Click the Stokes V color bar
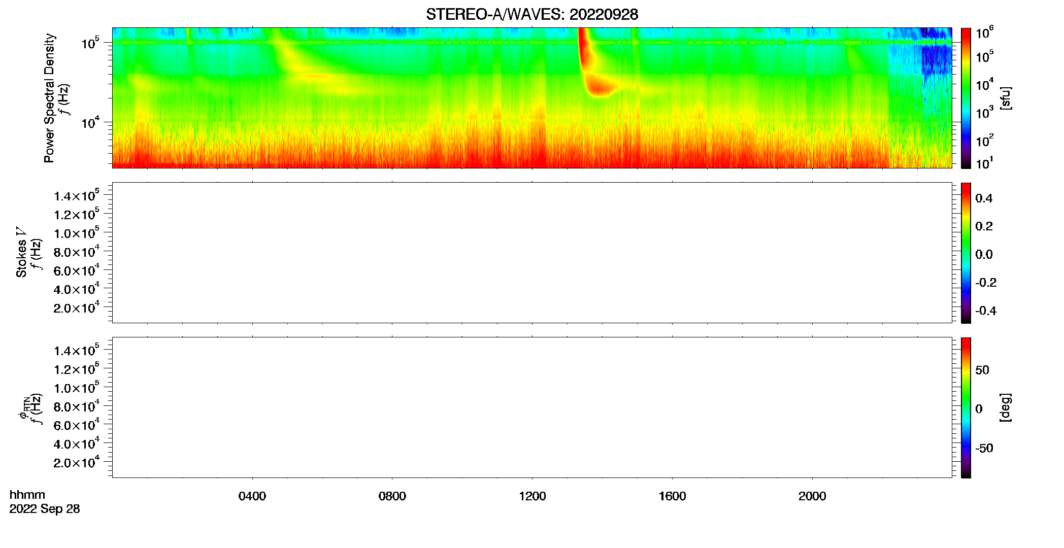1064x548 pixels. point(966,252)
